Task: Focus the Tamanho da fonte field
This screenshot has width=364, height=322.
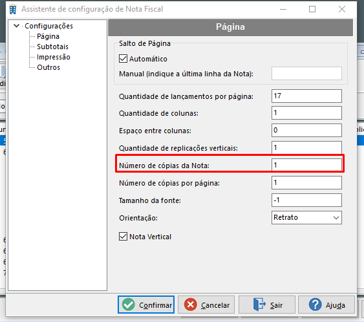Action: [306, 200]
